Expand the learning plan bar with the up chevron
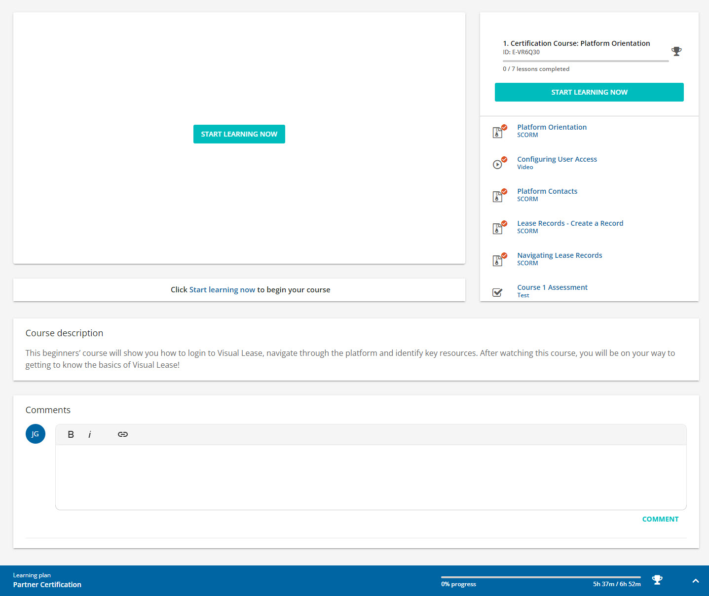 click(696, 581)
